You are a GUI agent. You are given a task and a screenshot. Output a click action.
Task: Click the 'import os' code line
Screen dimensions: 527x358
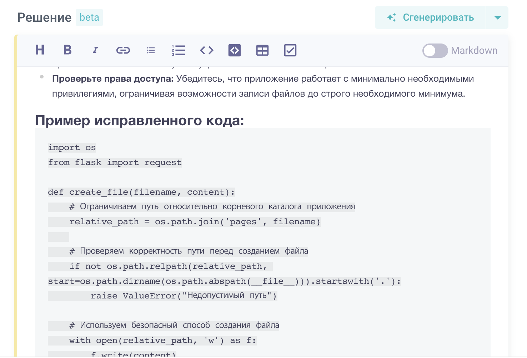pyautogui.click(x=72, y=148)
